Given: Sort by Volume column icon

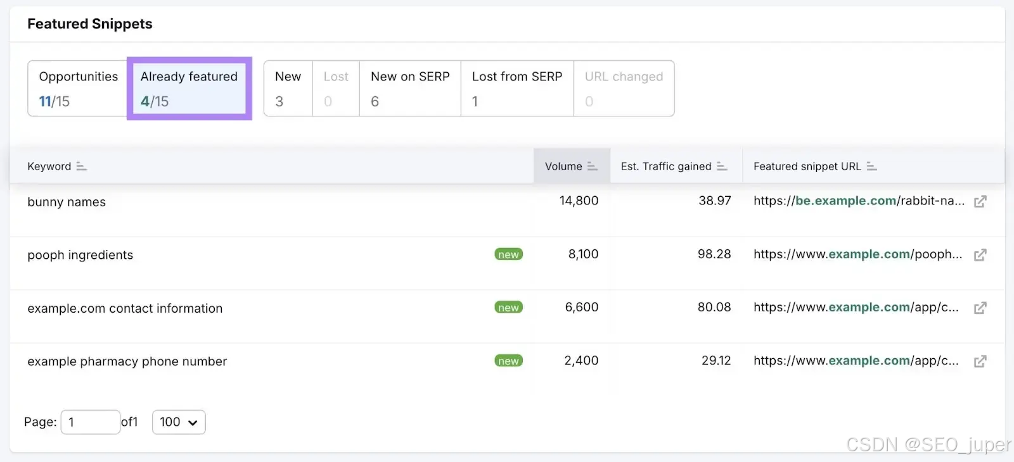Looking at the screenshot, I should point(592,166).
